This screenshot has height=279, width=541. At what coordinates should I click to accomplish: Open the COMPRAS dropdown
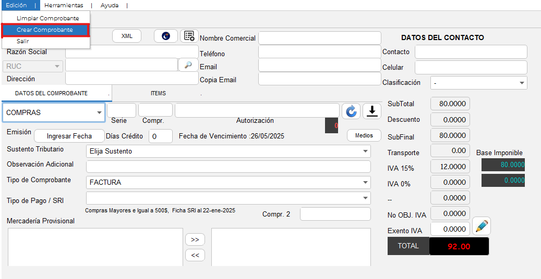pyautogui.click(x=54, y=112)
